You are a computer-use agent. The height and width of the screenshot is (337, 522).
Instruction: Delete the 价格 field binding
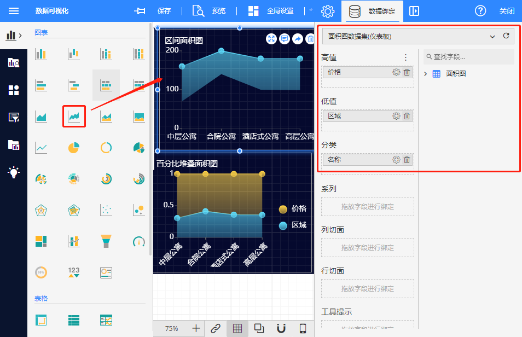coord(407,72)
